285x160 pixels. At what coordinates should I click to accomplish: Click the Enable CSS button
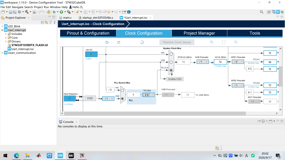175,79
